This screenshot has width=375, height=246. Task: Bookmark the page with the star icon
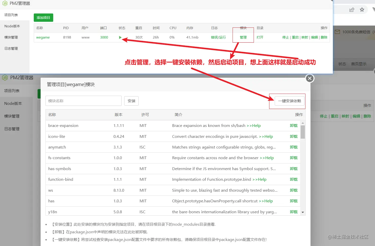click(362, 10)
